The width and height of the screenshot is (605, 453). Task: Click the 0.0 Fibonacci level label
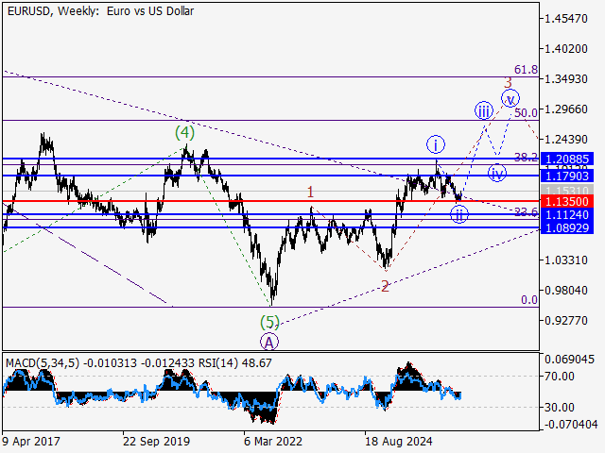(x=529, y=300)
